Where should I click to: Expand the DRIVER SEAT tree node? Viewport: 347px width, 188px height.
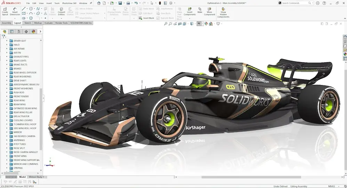tap(7, 41)
